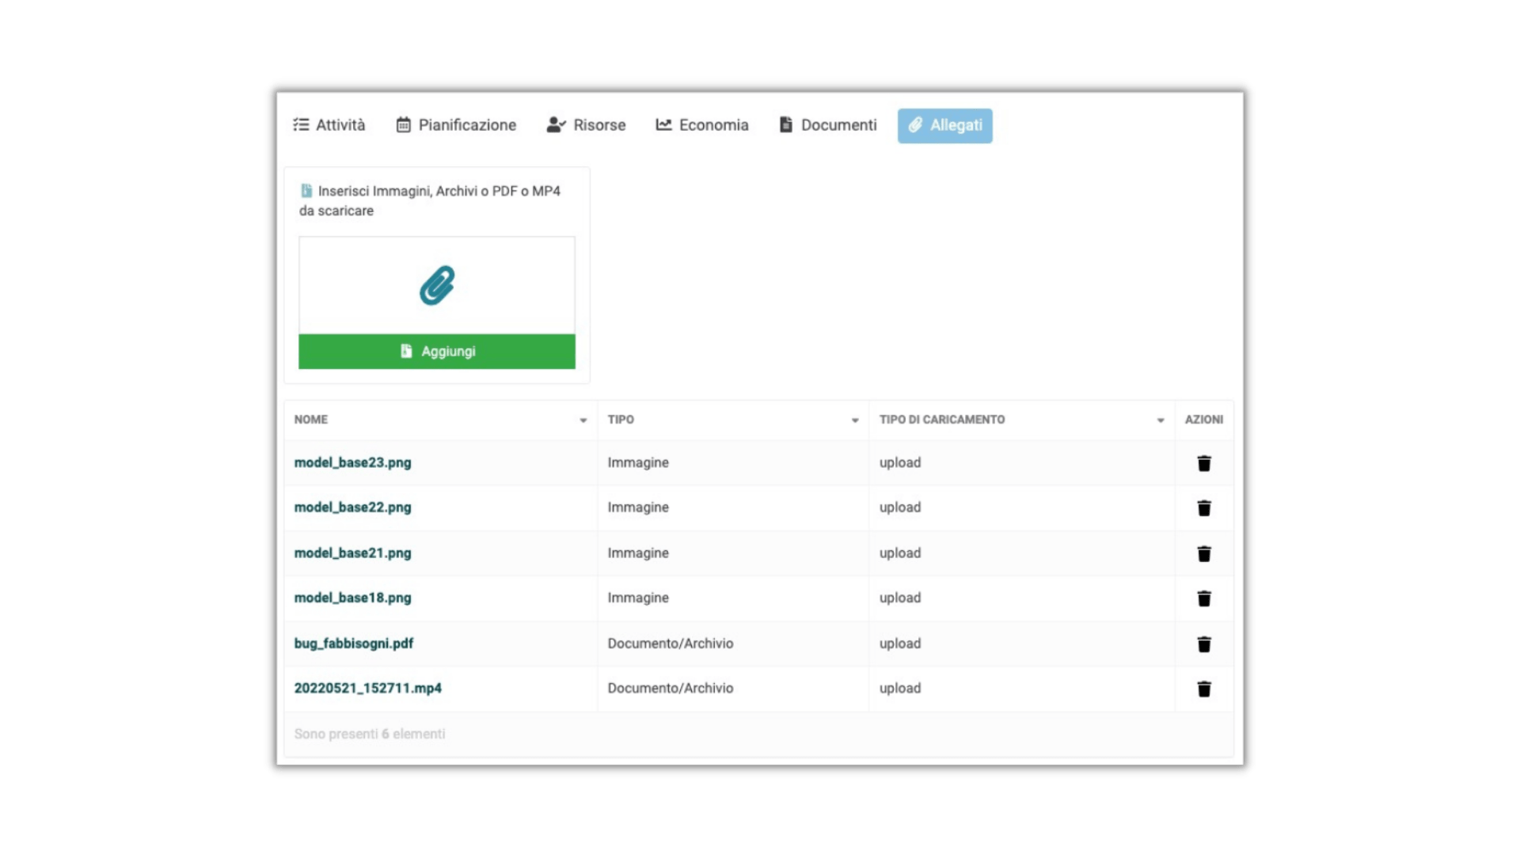This screenshot has height=855, width=1520.
Task: Delete model_base22.png with its trash icon
Action: tap(1203, 508)
